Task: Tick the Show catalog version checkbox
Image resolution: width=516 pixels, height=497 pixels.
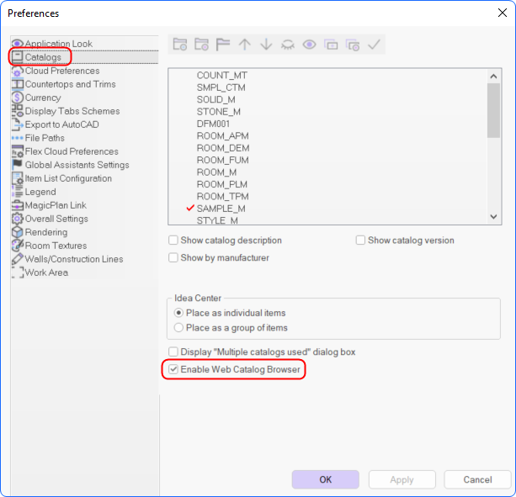Action: tap(360, 241)
